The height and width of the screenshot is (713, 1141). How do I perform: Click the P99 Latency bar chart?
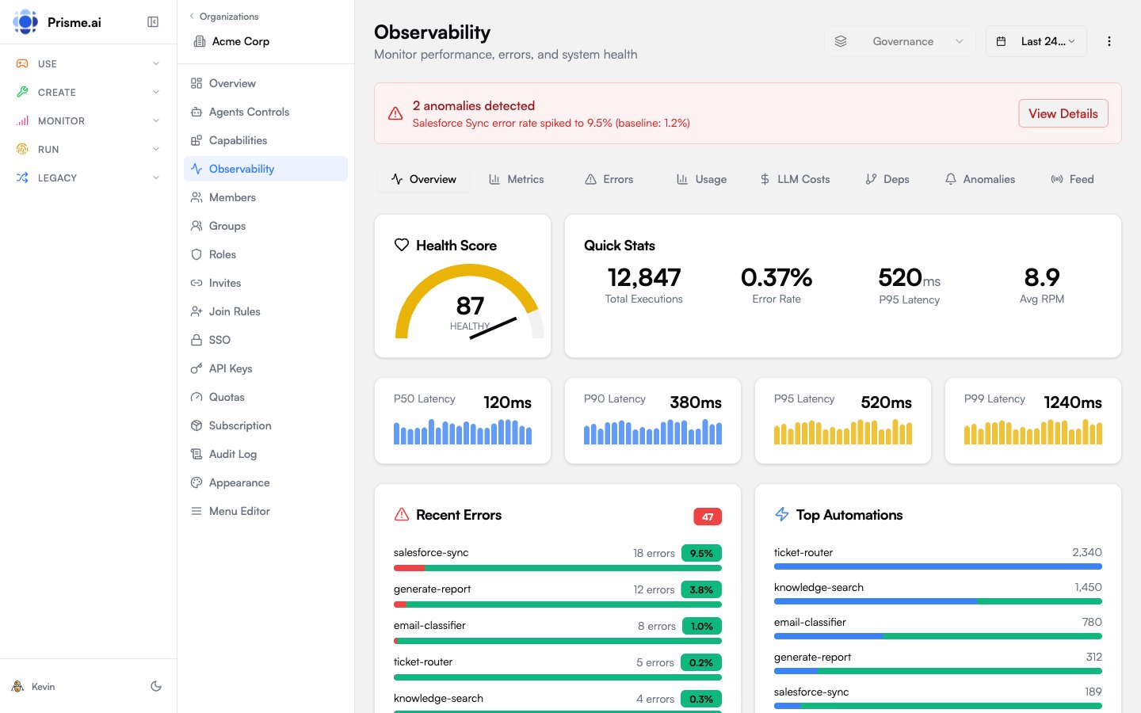(x=1033, y=431)
